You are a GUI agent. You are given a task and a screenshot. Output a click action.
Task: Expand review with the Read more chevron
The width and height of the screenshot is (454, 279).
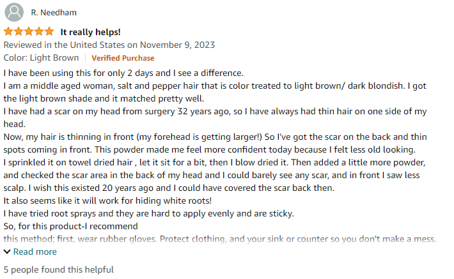tap(7, 252)
